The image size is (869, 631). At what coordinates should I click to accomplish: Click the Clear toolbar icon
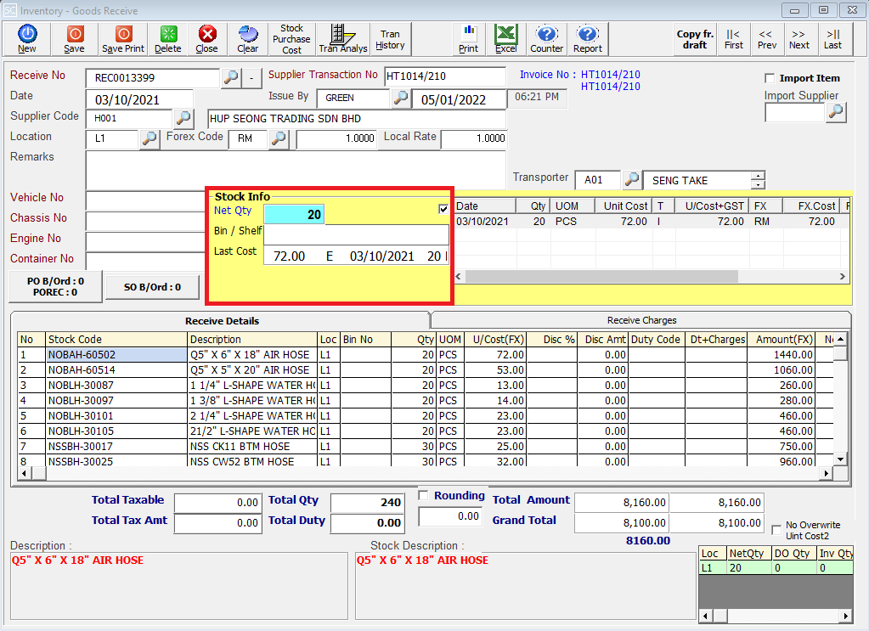pos(248,39)
